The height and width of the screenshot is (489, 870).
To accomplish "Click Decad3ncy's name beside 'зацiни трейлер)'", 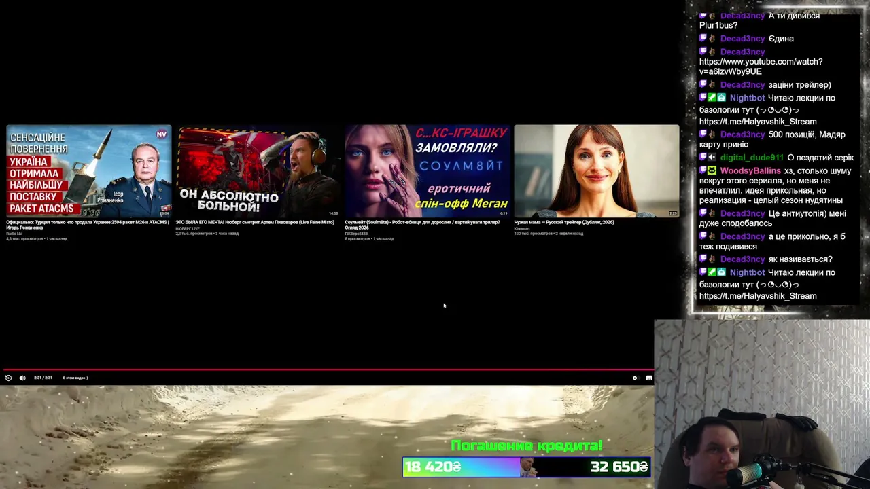I will pyautogui.click(x=743, y=85).
